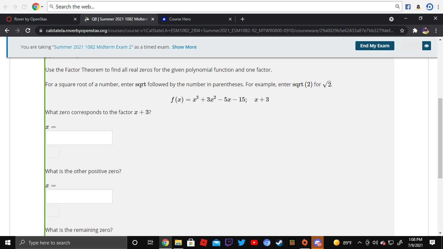Open Twitch from the taskbar
Viewport: 443px width, 249px height.
[x=229, y=243]
